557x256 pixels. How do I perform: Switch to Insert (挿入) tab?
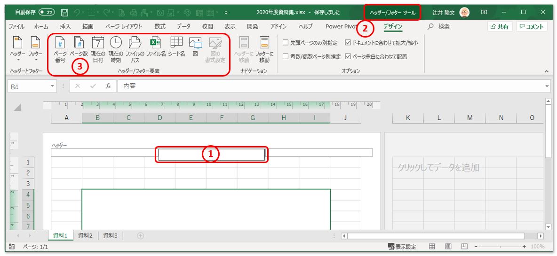(x=65, y=26)
